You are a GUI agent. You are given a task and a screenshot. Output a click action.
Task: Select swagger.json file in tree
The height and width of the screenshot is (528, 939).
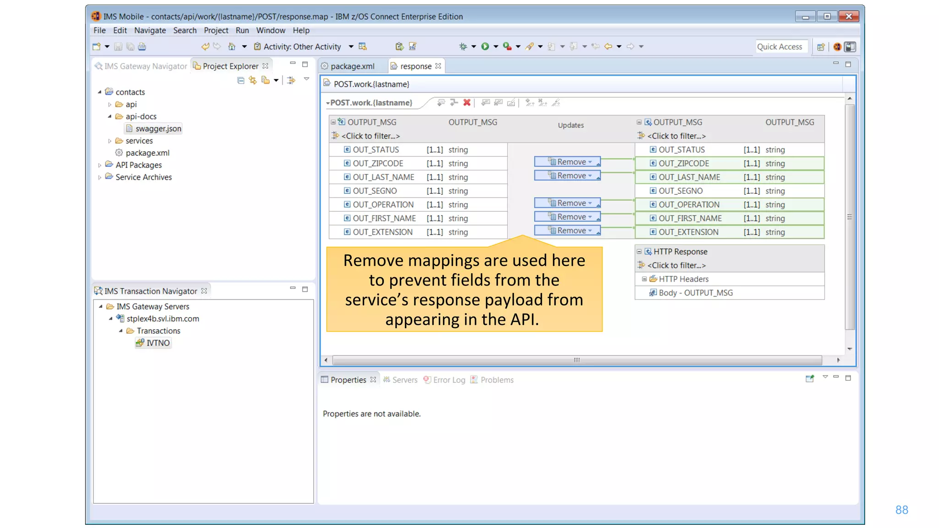(x=154, y=129)
